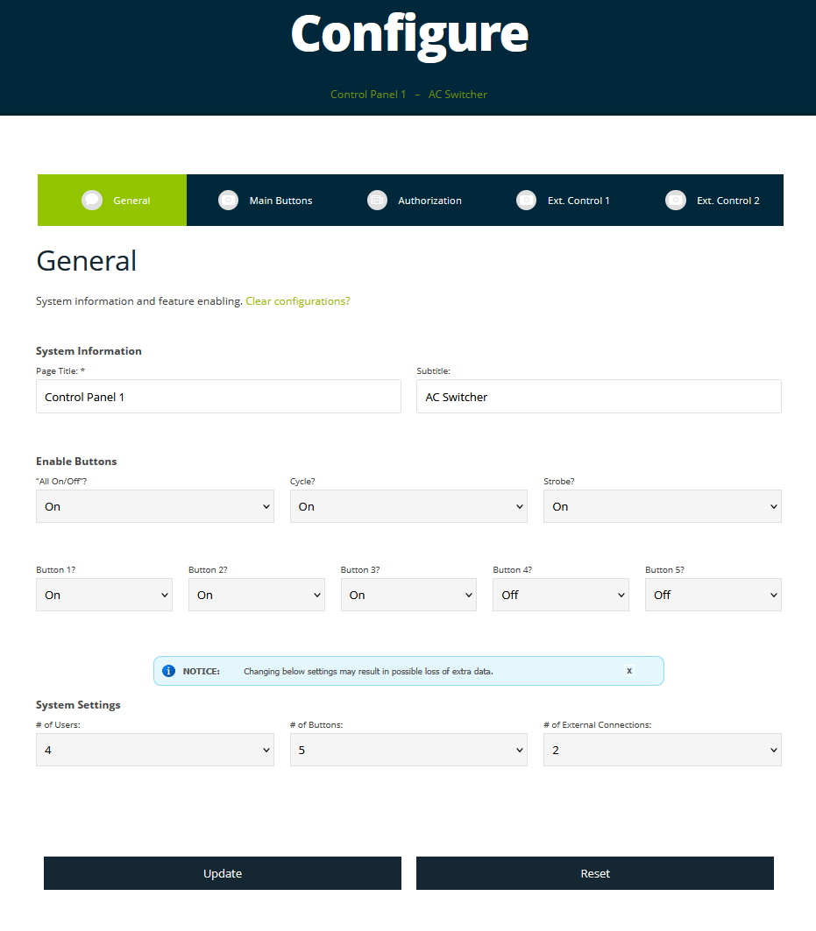
Task: Click the General tab speech bubble icon
Action: pos(92,201)
